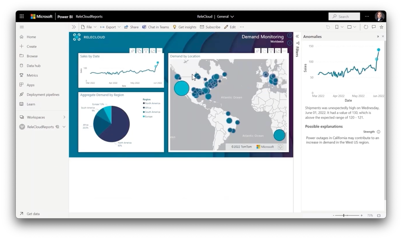The image size is (402, 239).
Task: Open the header ellipsis menu
Action: tap(367, 16)
